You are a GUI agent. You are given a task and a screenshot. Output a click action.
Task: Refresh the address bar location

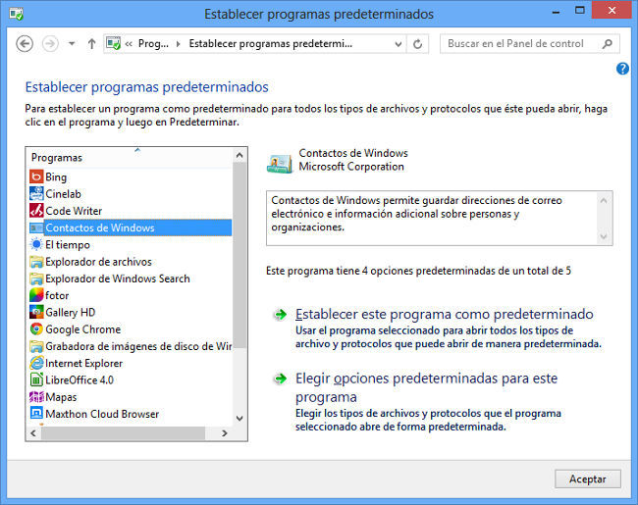point(417,44)
